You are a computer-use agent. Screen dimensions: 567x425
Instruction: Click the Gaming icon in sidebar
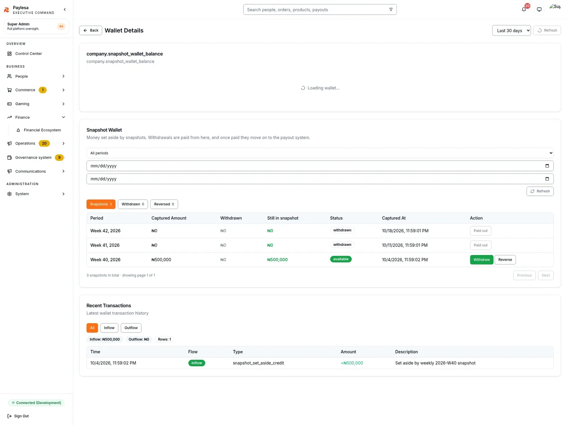coord(10,104)
